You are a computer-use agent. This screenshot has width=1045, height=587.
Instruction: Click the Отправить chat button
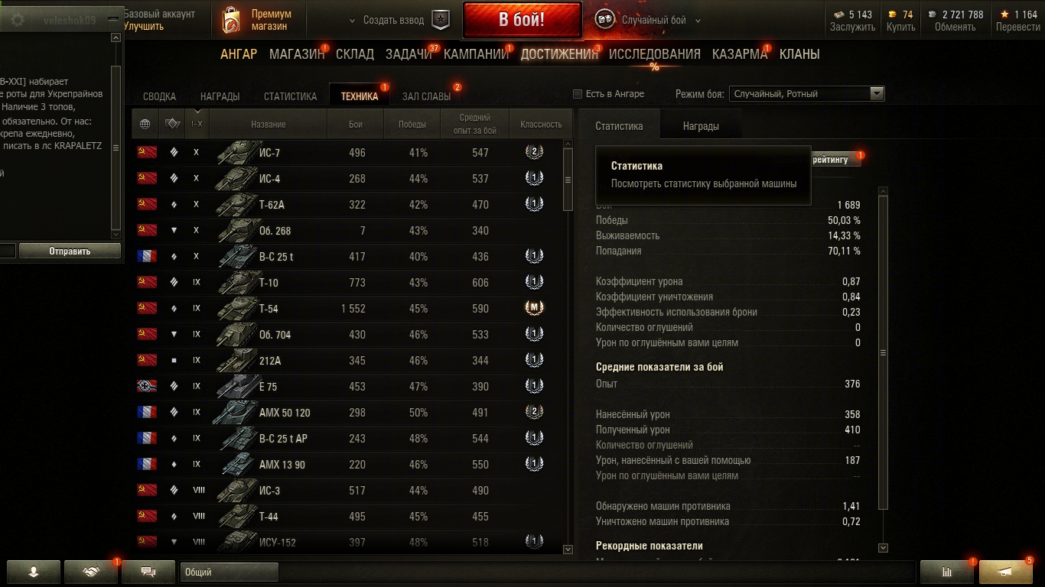(x=70, y=251)
